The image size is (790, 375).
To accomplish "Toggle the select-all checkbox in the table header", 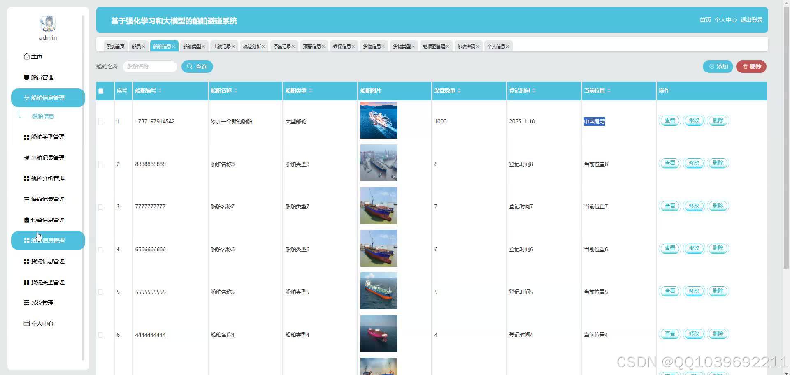I will point(101,91).
